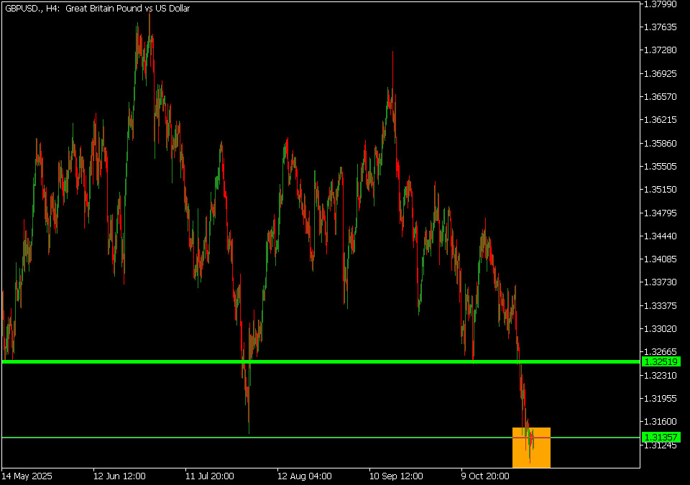This screenshot has width=690, height=485.
Task: Click the 1.37990 price scale label
Action: point(661,4)
